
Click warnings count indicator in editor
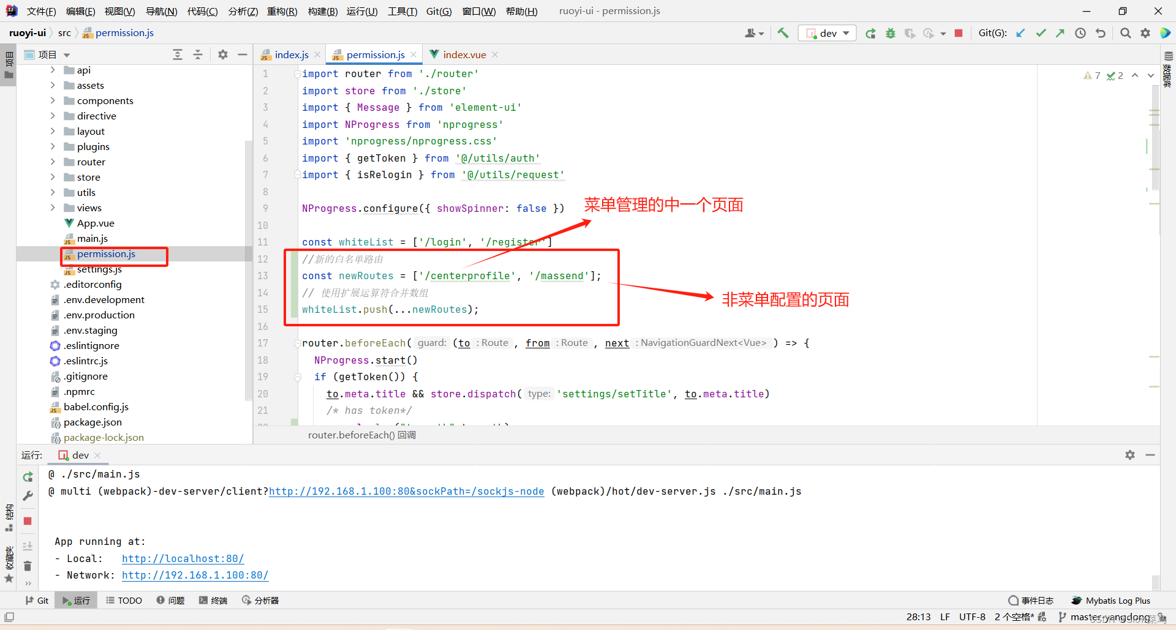pyautogui.click(x=1092, y=75)
